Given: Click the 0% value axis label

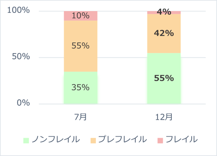Looking at the screenshot, I should point(23,104).
